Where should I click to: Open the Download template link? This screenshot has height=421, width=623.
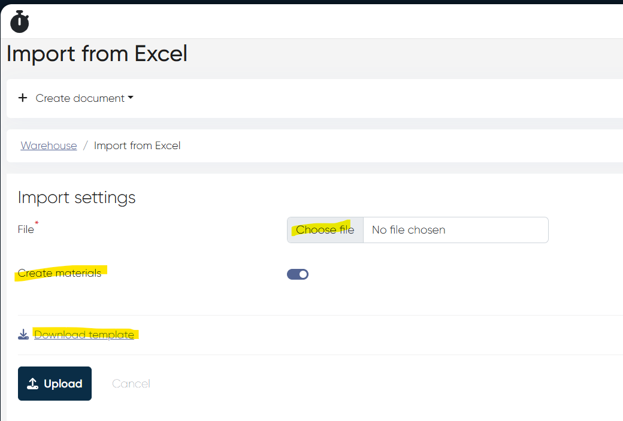point(84,335)
